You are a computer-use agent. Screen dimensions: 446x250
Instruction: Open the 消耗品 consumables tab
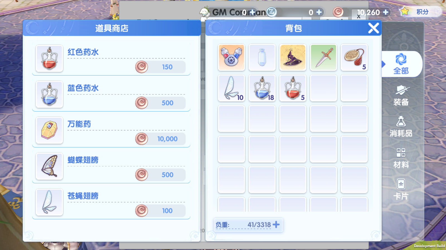[401, 127]
